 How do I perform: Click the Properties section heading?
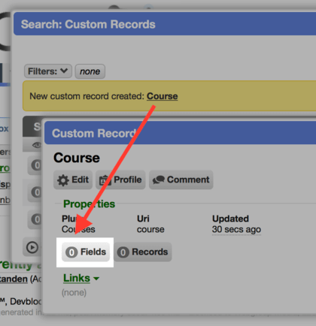point(89,204)
